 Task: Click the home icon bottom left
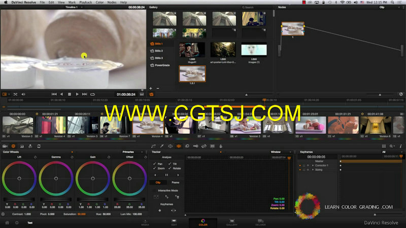(7, 222)
